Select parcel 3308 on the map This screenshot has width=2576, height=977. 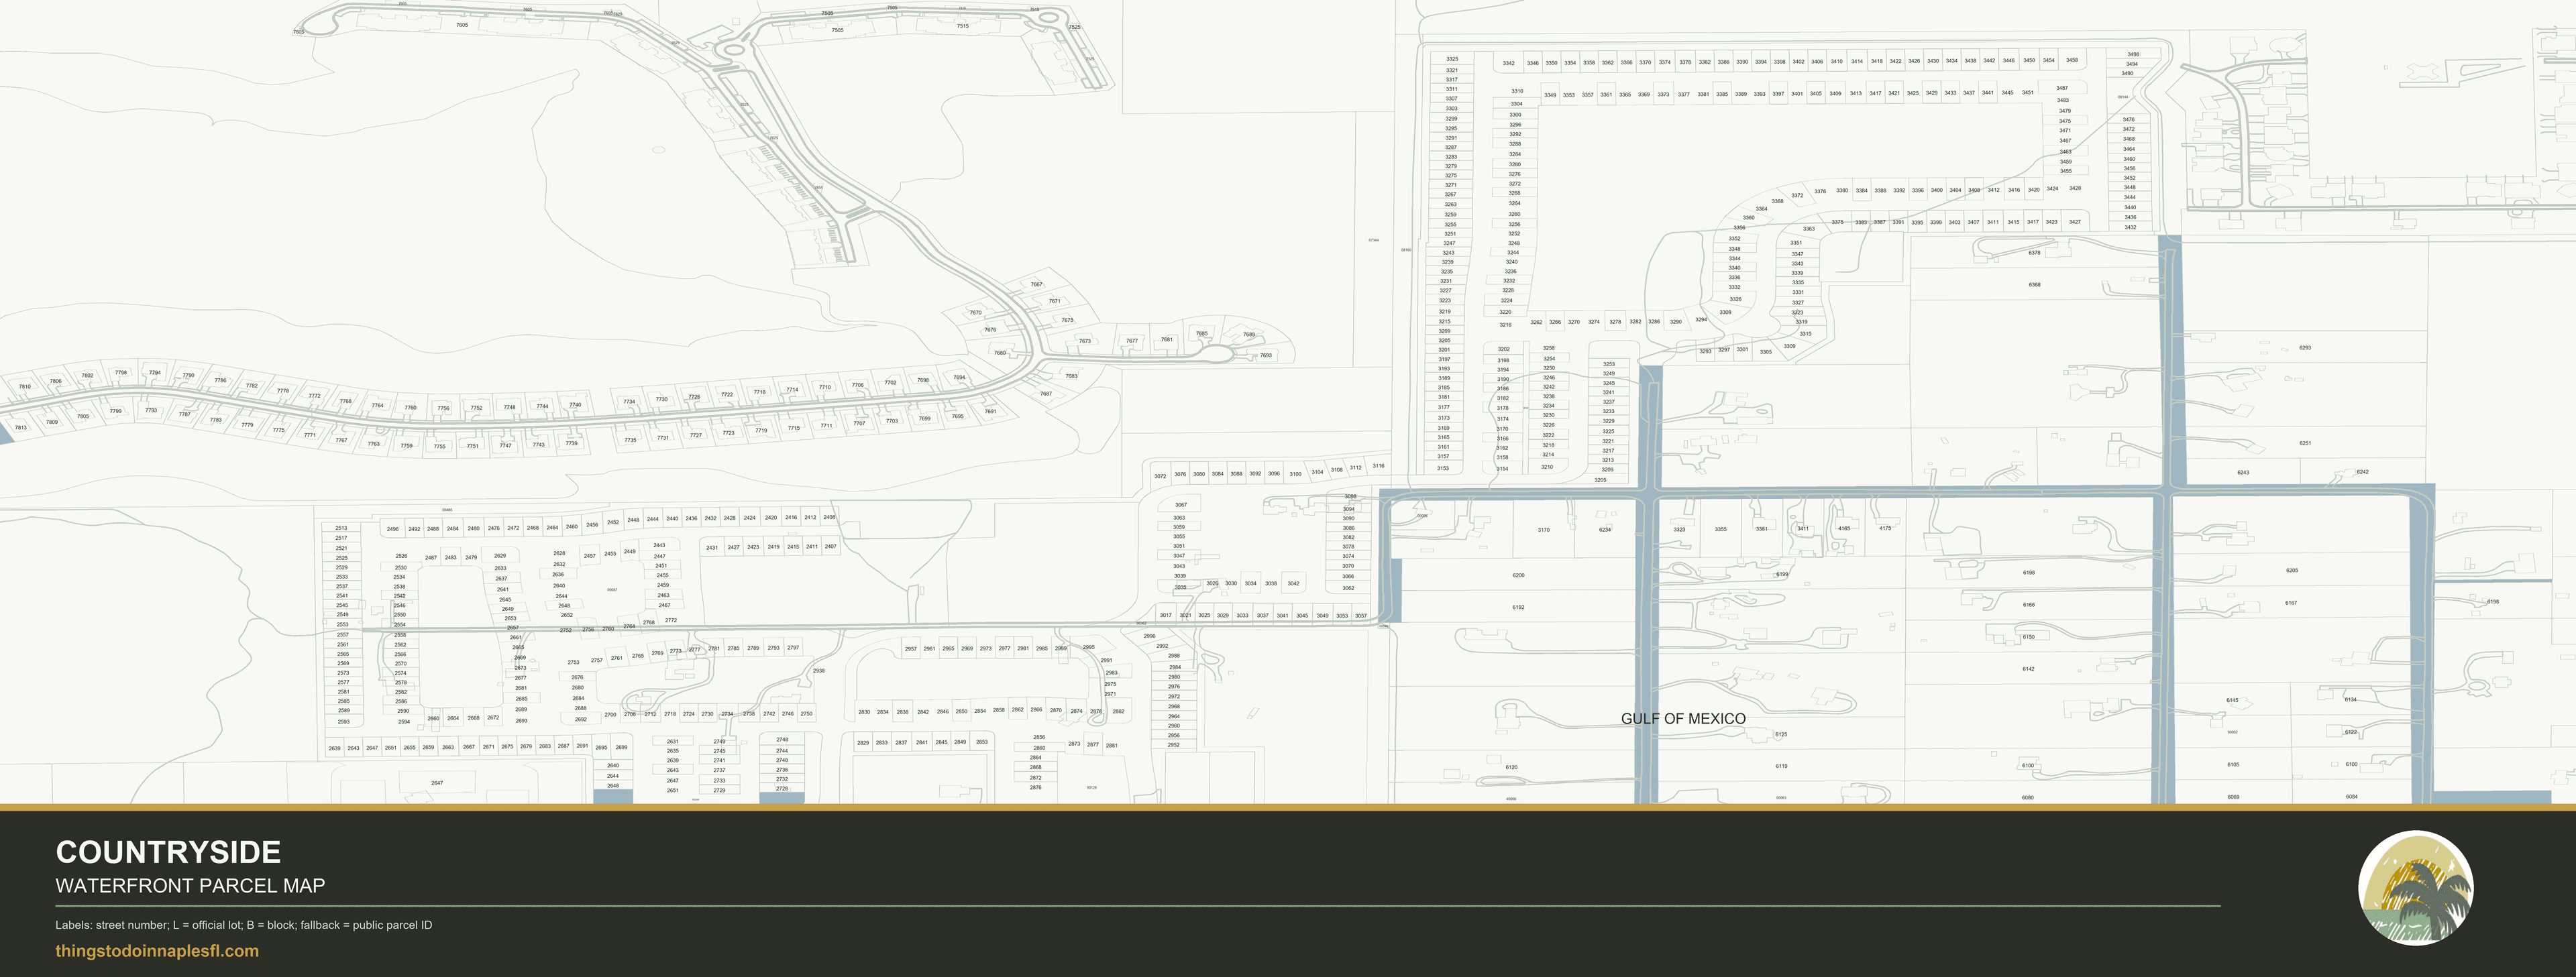[1725, 312]
